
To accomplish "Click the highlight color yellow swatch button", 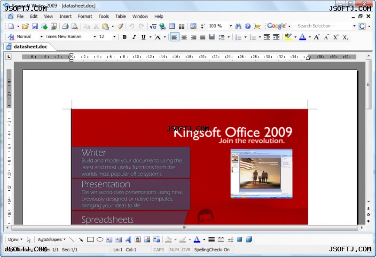I will (288, 37).
